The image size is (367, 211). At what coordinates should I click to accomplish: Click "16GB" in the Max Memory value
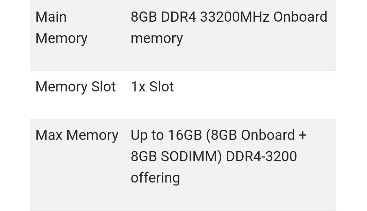[x=185, y=135]
